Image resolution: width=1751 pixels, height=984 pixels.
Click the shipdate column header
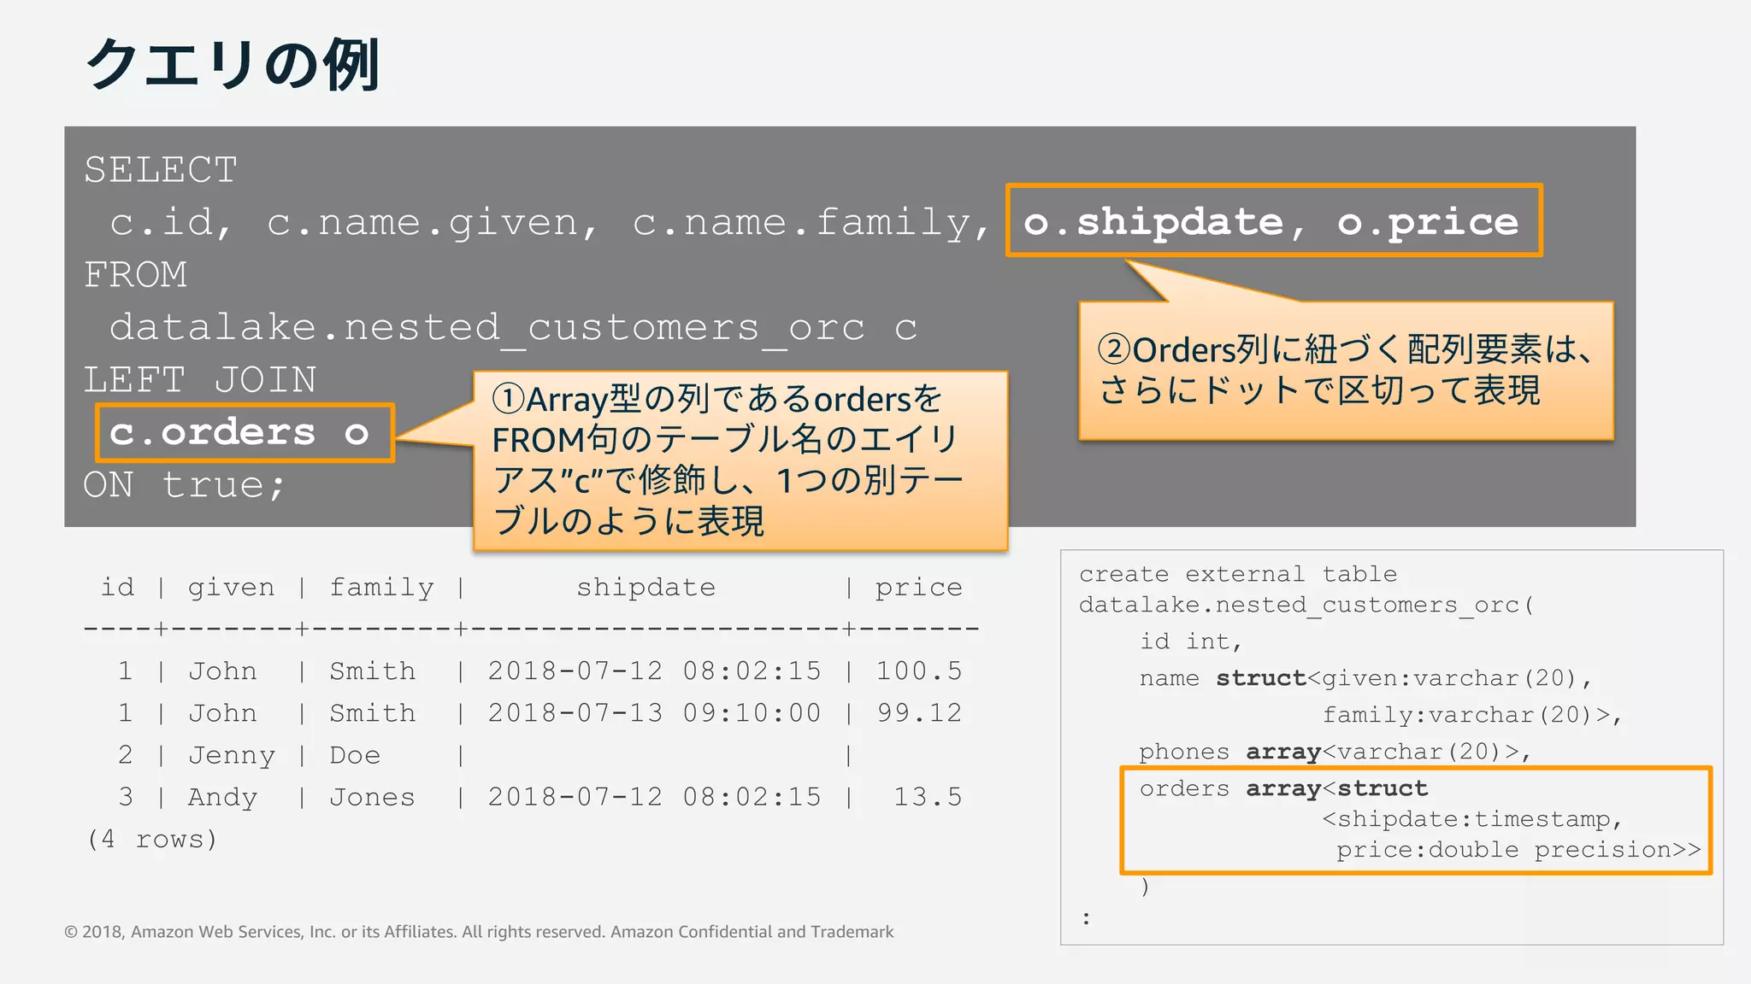click(646, 588)
